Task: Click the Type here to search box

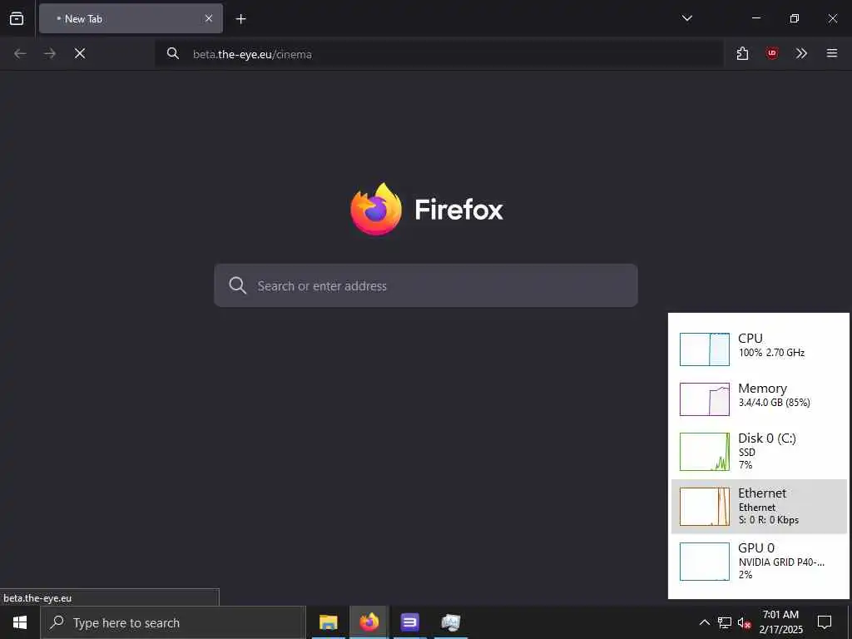Action: coord(173,622)
